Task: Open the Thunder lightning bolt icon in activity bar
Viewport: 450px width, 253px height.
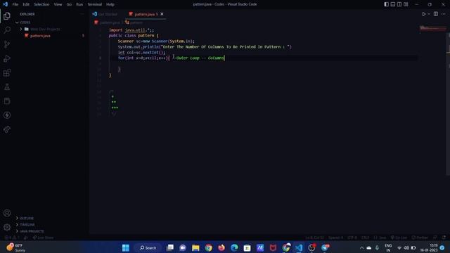Action: click(x=7, y=115)
